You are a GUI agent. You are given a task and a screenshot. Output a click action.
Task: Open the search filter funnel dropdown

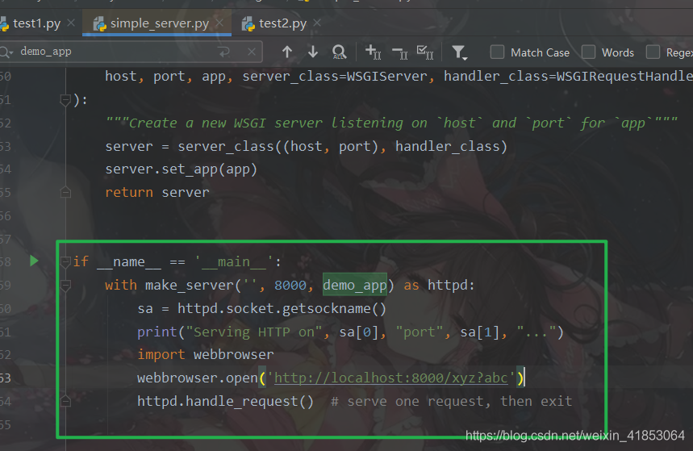[460, 52]
